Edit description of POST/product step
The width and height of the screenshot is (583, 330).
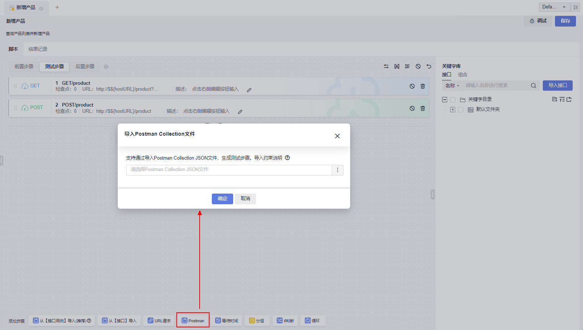click(x=240, y=112)
